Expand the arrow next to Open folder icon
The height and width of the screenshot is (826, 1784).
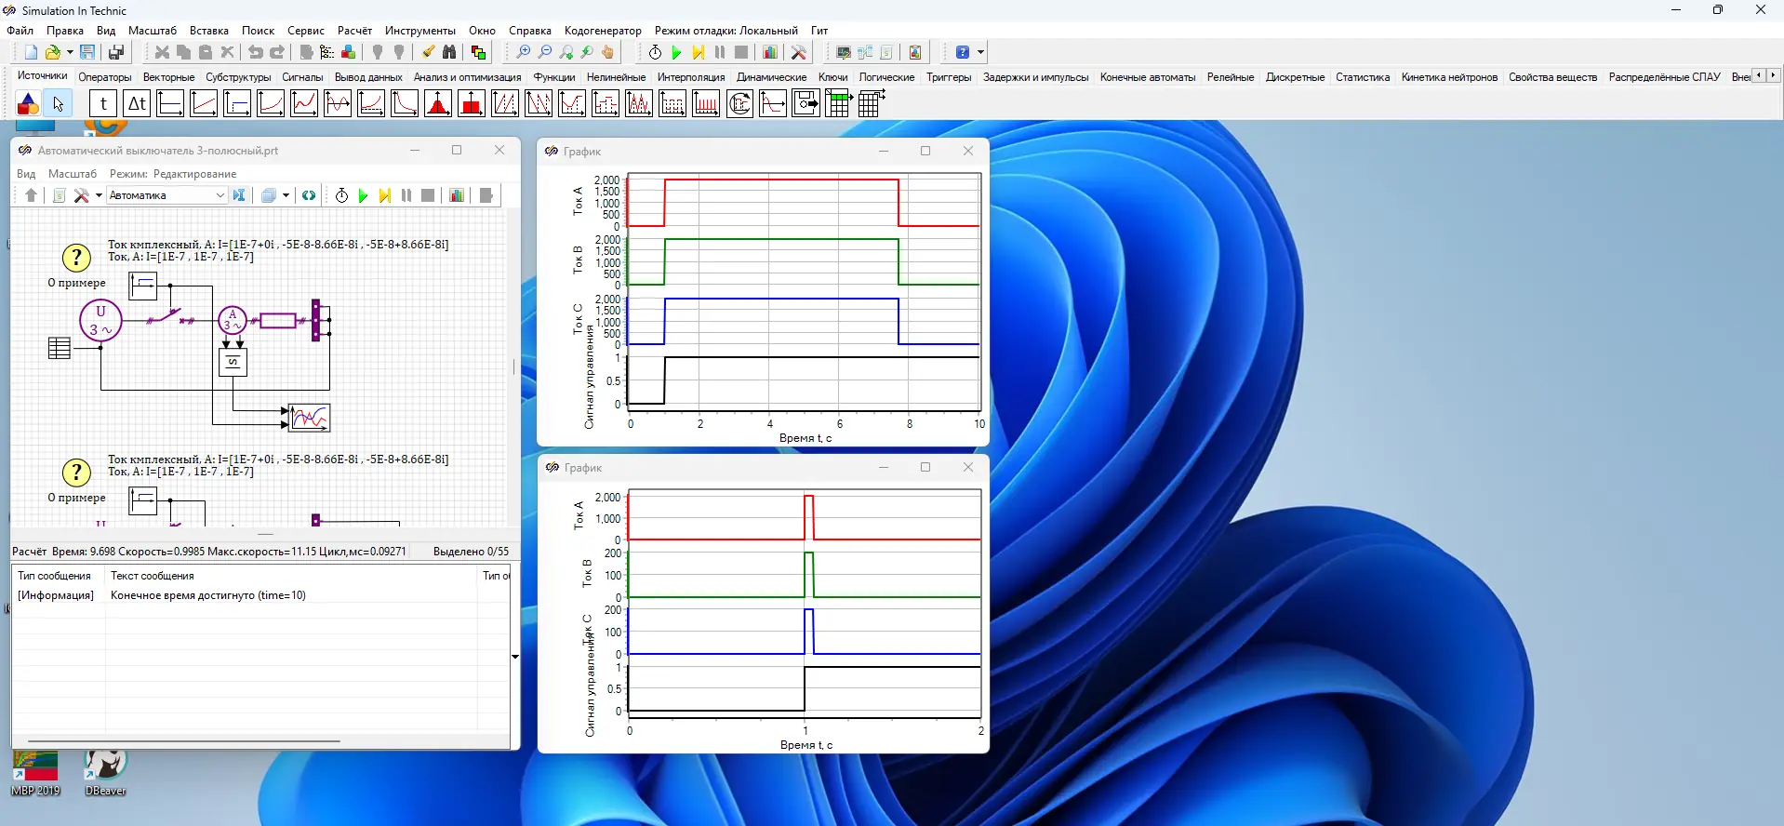click(x=70, y=53)
